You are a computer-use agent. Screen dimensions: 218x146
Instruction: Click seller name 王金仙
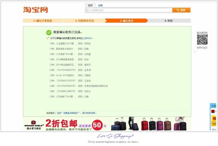[x=87, y=81]
